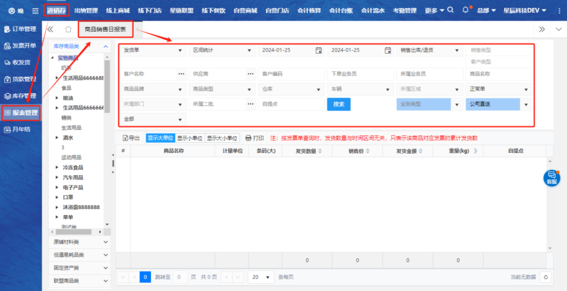Click the refresh icon at bottom right

(x=547, y=277)
